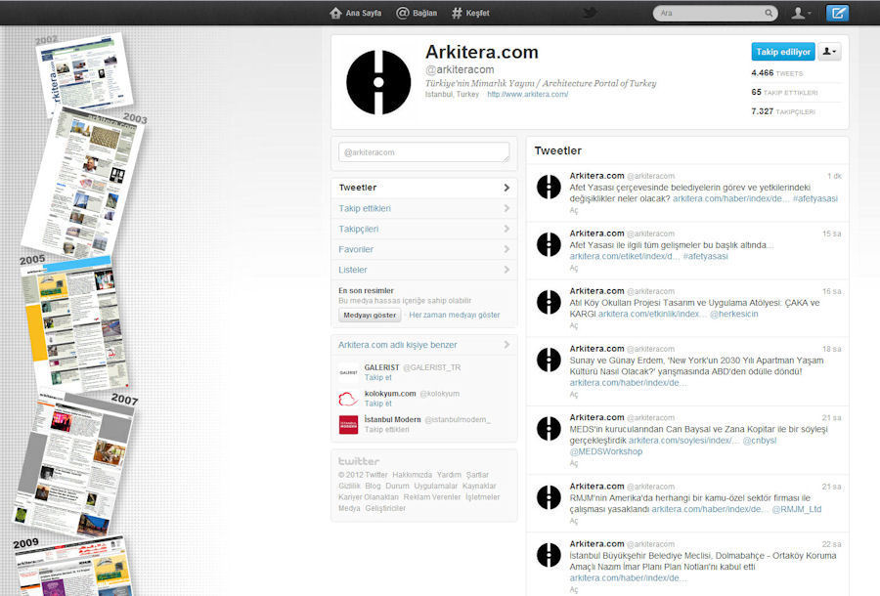The image size is (880, 596).
Task: Open the Geliştiriciler footer link
Action: pyautogui.click(x=385, y=508)
